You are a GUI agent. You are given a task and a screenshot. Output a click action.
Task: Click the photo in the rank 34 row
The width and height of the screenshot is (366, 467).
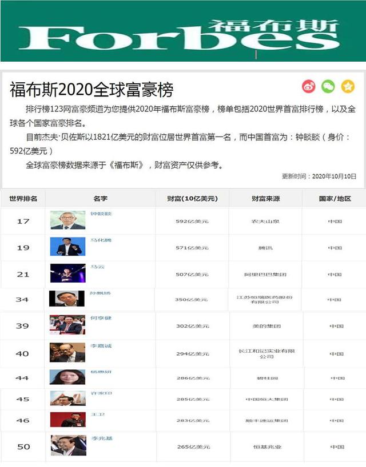coord(67,299)
